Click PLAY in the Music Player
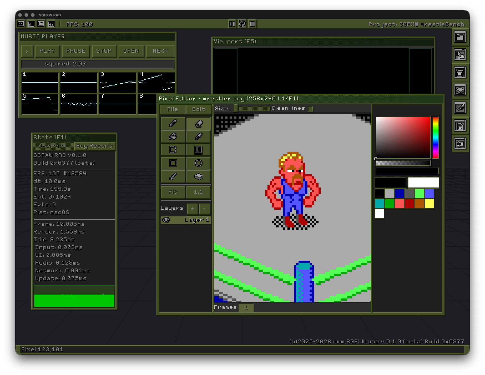This screenshot has width=485, height=375. [x=47, y=51]
